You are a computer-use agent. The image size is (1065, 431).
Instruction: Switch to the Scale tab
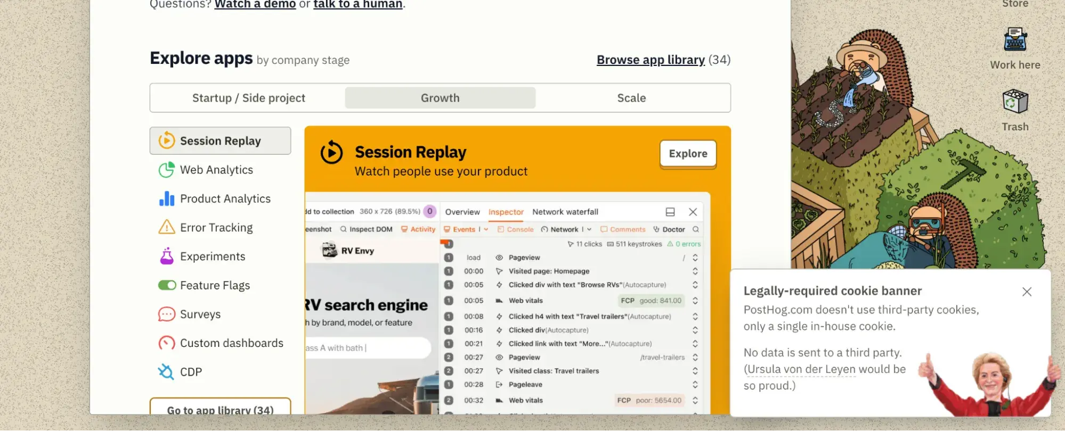click(631, 98)
